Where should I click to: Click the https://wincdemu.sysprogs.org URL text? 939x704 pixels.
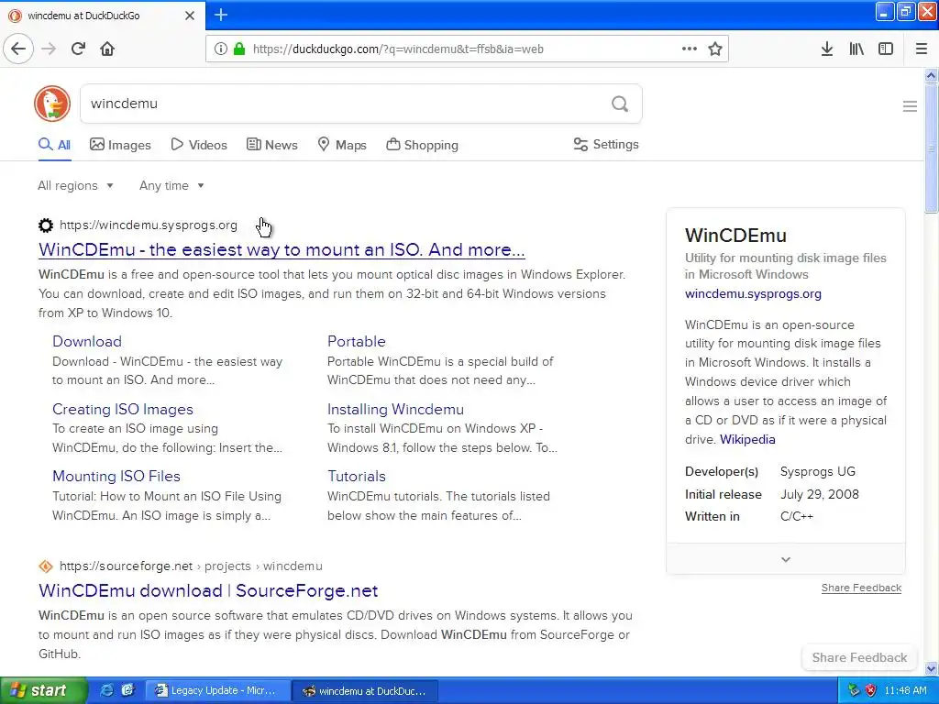[x=149, y=225]
